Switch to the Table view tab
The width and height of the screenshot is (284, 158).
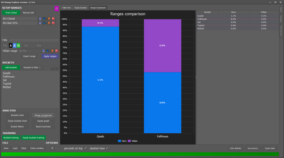(x=67, y=8)
